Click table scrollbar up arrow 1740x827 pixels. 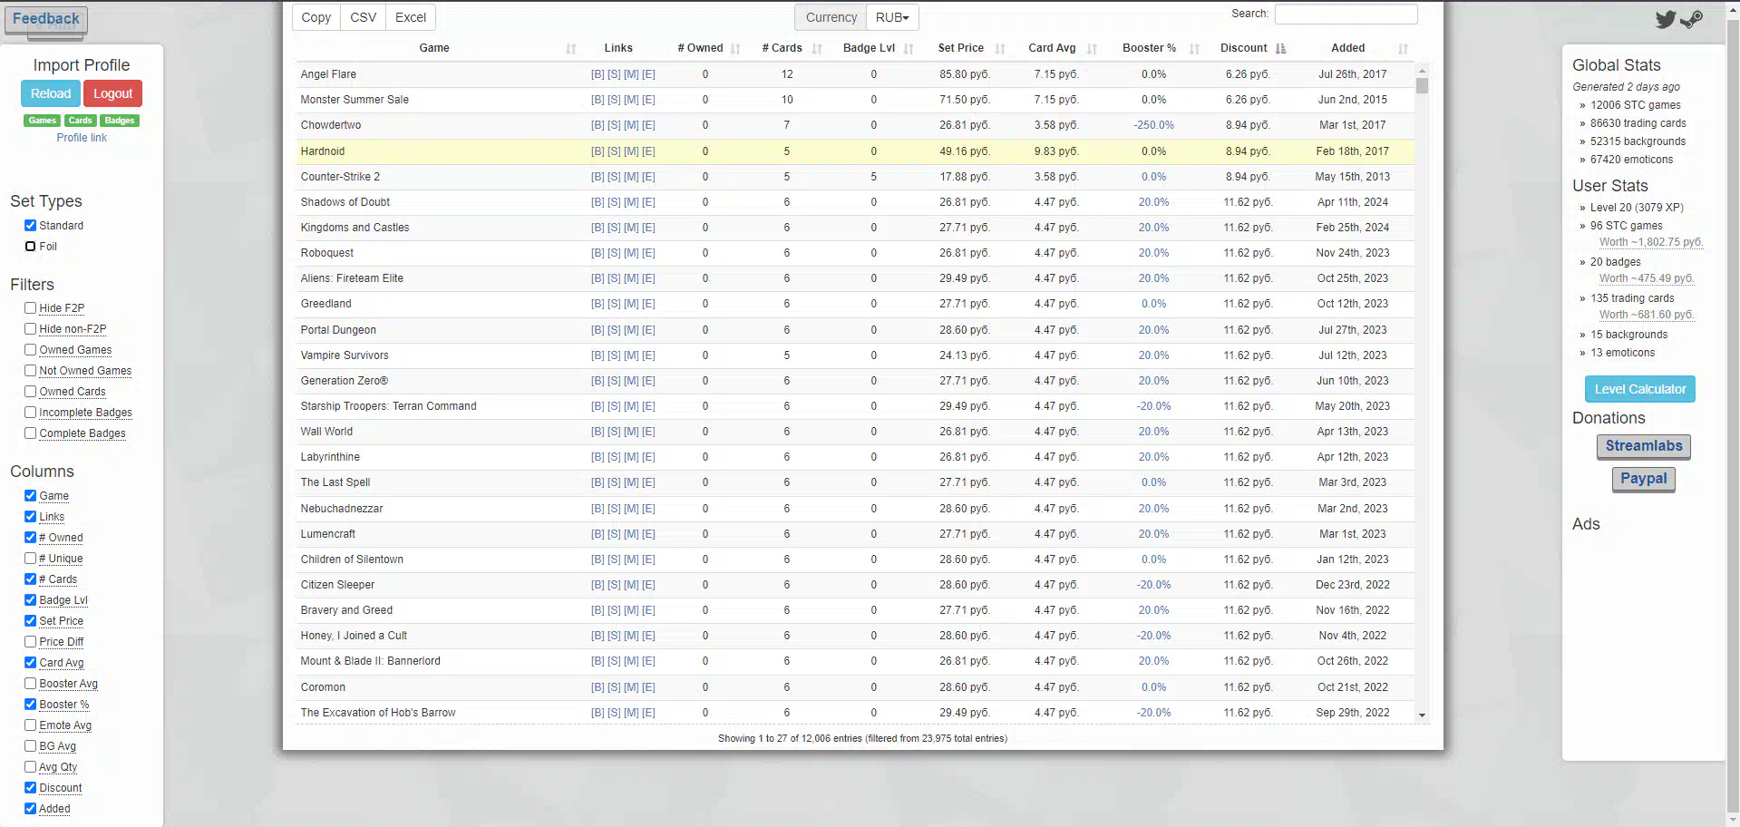pyautogui.click(x=1422, y=71)
